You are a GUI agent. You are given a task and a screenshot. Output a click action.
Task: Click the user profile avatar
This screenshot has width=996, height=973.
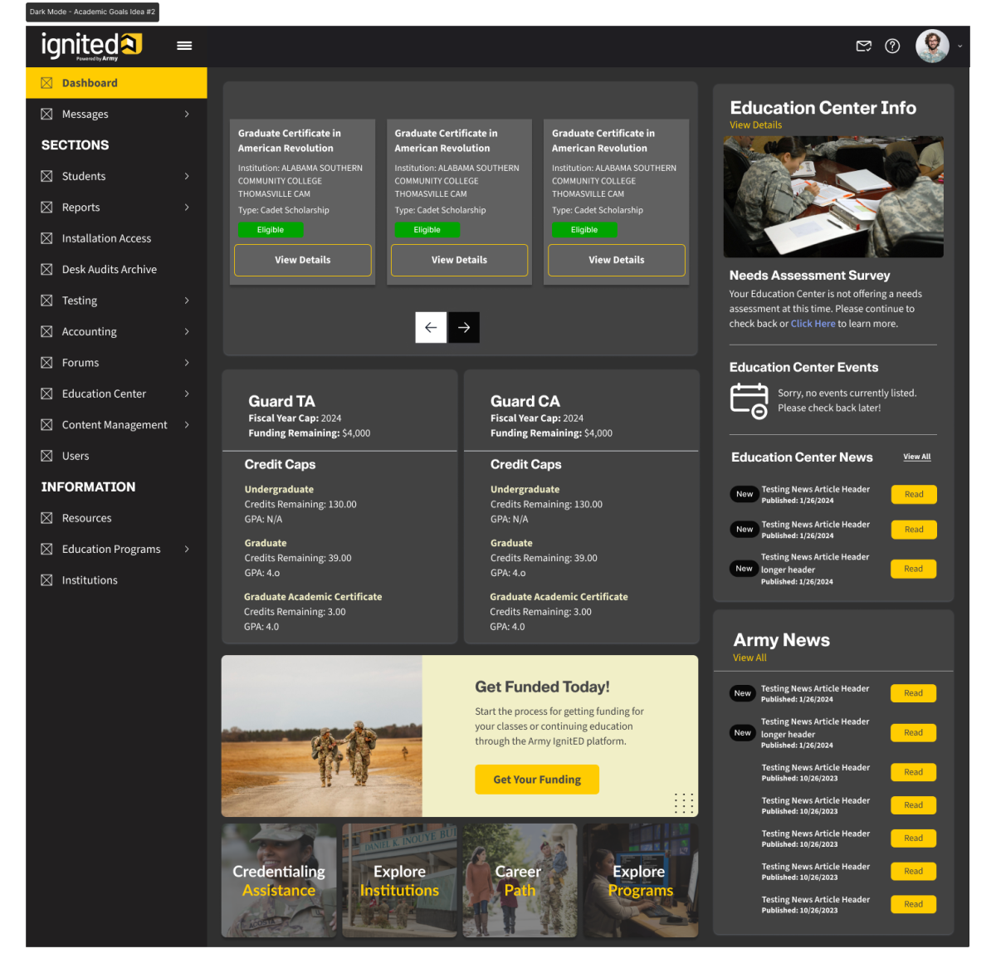[932, 46]
